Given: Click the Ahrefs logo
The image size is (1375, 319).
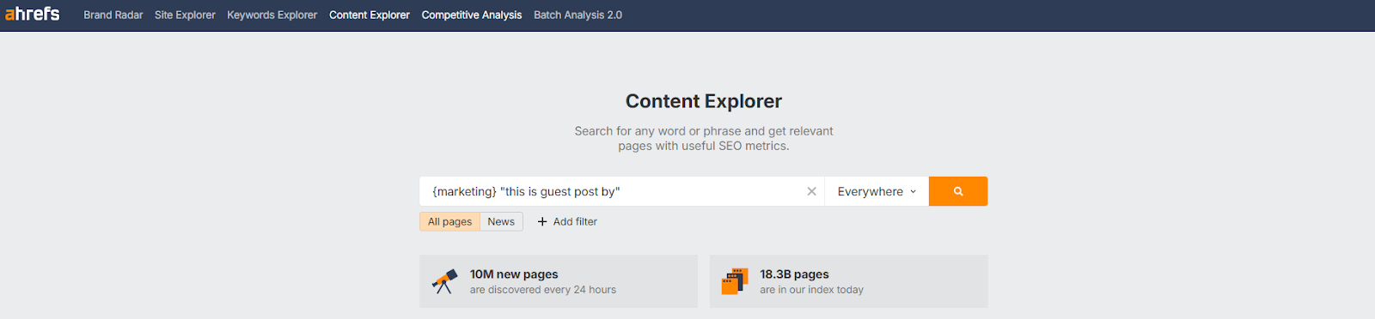Looking at the screenshot, I should tap(33, 14).
